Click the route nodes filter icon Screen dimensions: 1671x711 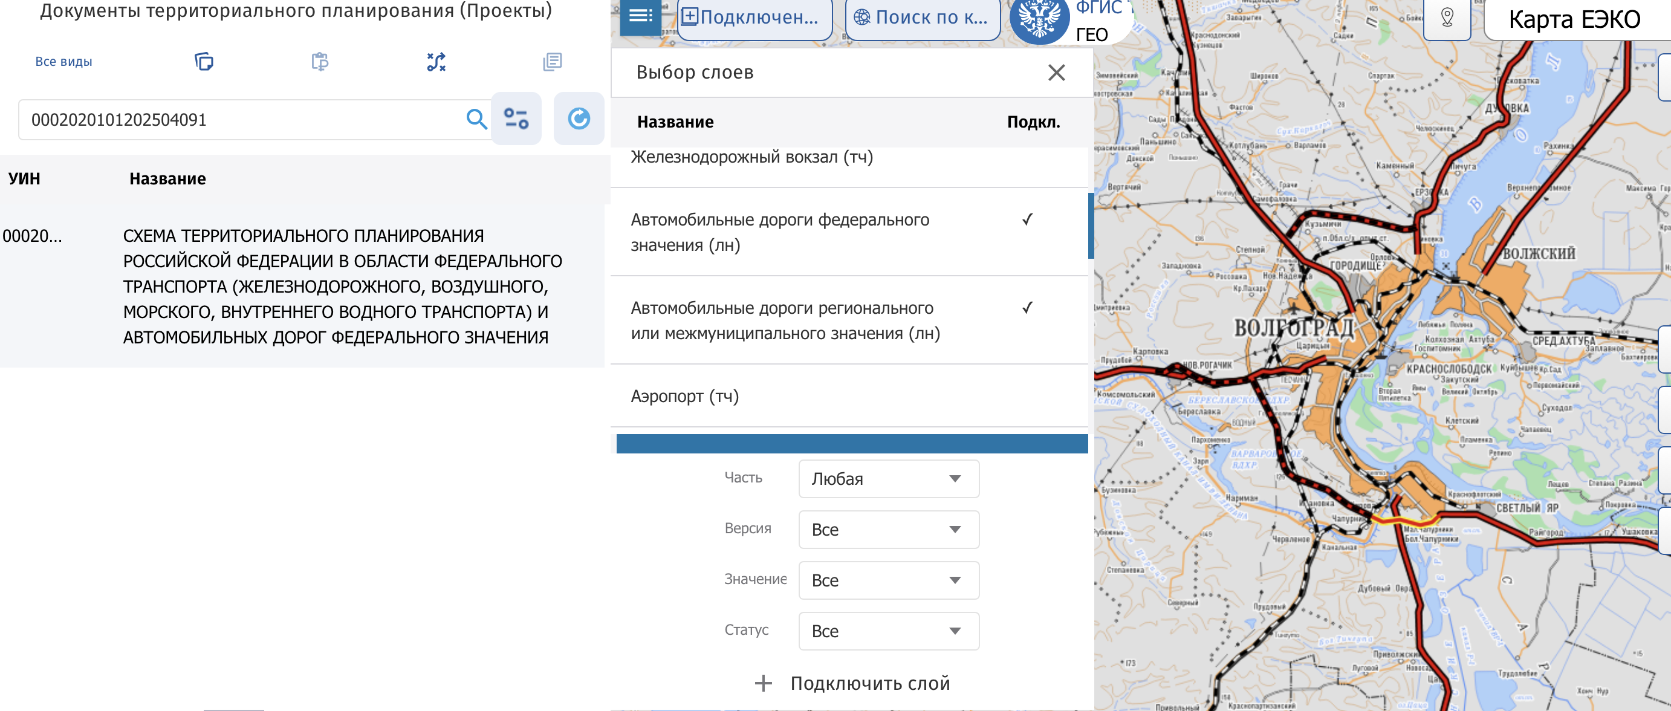coord(436,62)
